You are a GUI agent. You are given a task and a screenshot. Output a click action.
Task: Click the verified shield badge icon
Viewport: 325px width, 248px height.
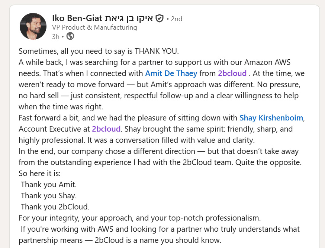click(160, 19)
